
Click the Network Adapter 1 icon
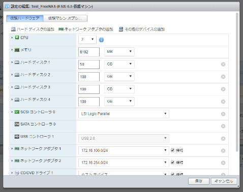pyautogui.click(x=17, y=149)
